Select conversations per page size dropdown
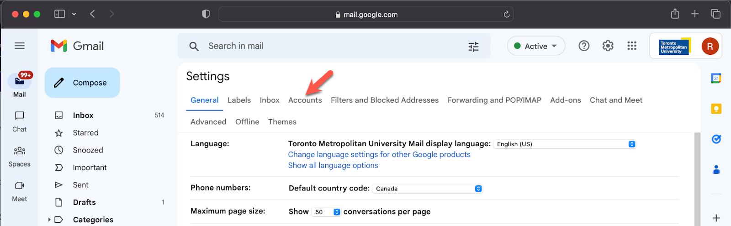Image resolution: width=731 pixels, height=226 pixels. (x=327, y=212)
